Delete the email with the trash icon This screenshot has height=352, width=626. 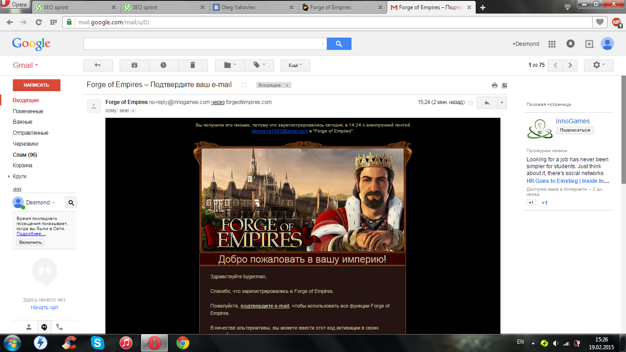(x=193, y=66)
